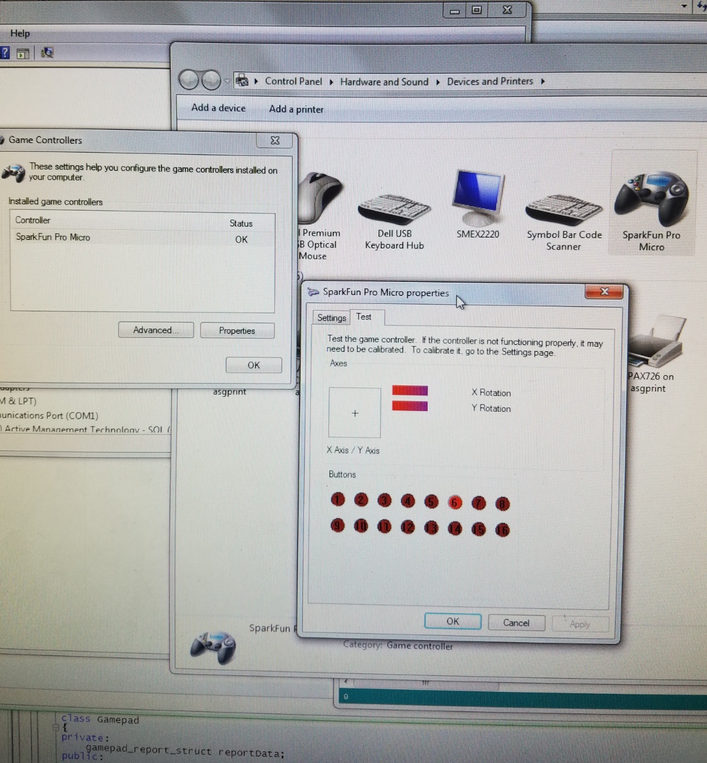Expand arrow after Devices and Printers breadcrumb
Viewport: 707px width, 763px height.
542,81
